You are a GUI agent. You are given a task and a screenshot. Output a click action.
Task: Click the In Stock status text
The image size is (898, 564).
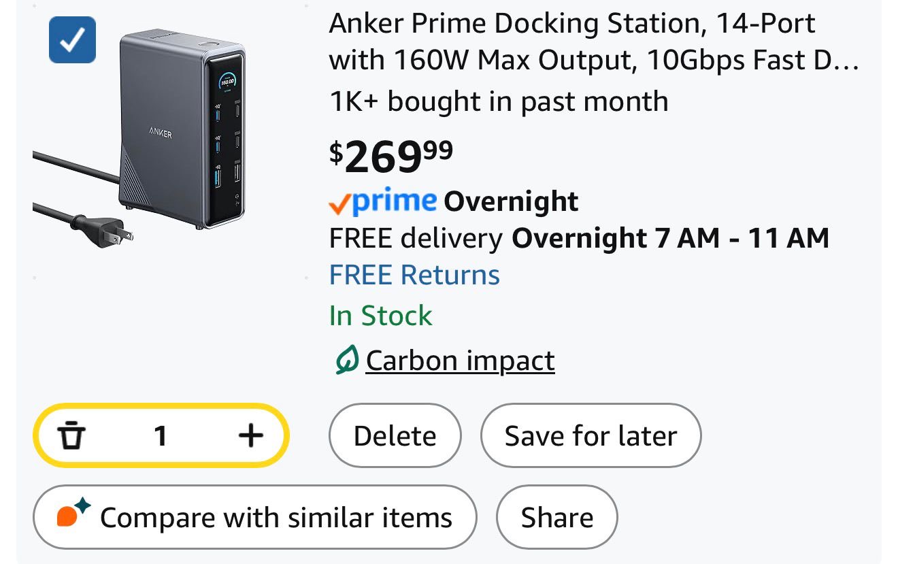pos(380,316)
